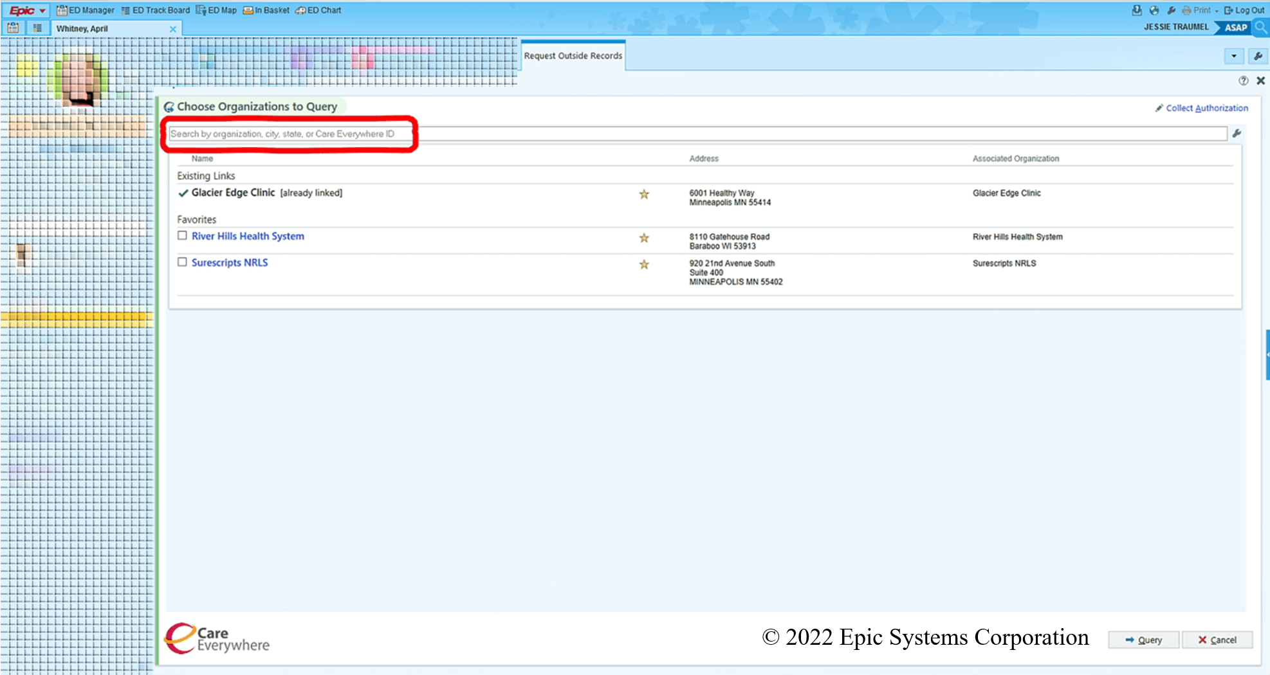Tick the Surescripts NRLS checkbox
Image resolution: width=1270 pixels, height=675 pixels.
183,262
